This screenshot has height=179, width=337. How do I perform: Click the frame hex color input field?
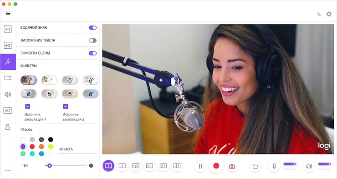point(77,149)
